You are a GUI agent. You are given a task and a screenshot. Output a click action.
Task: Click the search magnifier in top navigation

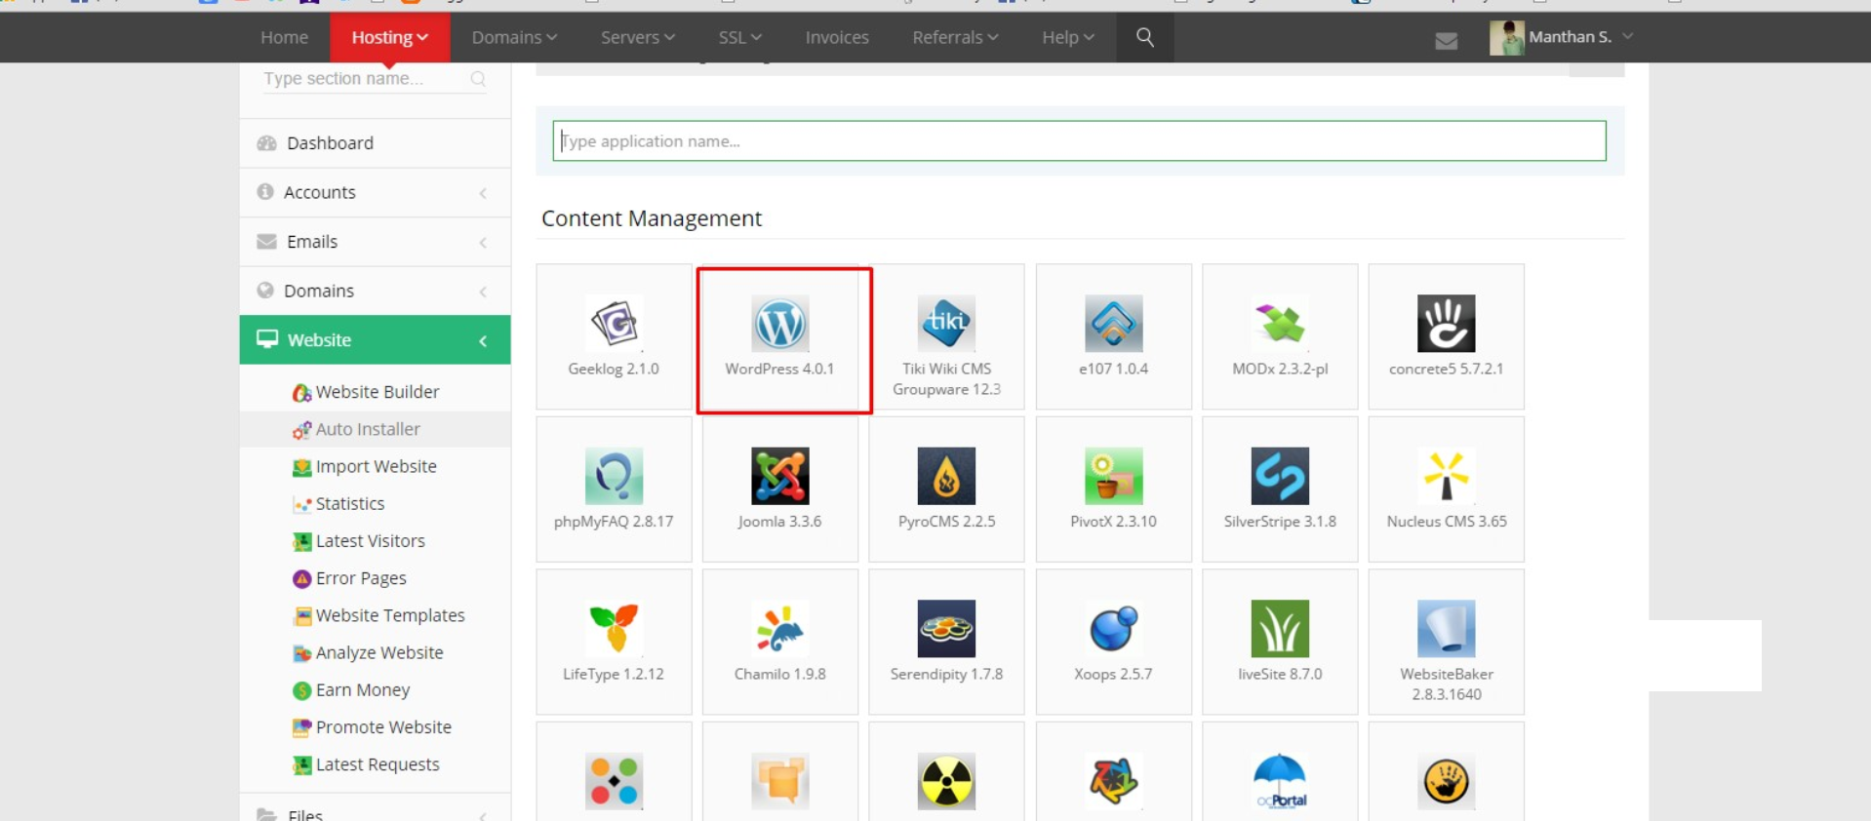coord(1145,37)
